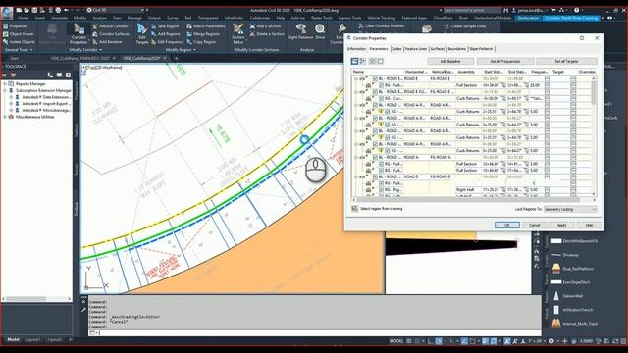
Task: Click Add Baseline in the Modify Corridor ribbon panel
Action: [107, 41]
